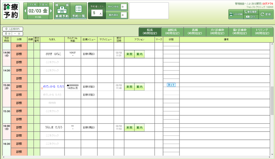The image size is (275, 159).
Task: Select the 院長 (時間指定) tab
Action: coord(150,32)
